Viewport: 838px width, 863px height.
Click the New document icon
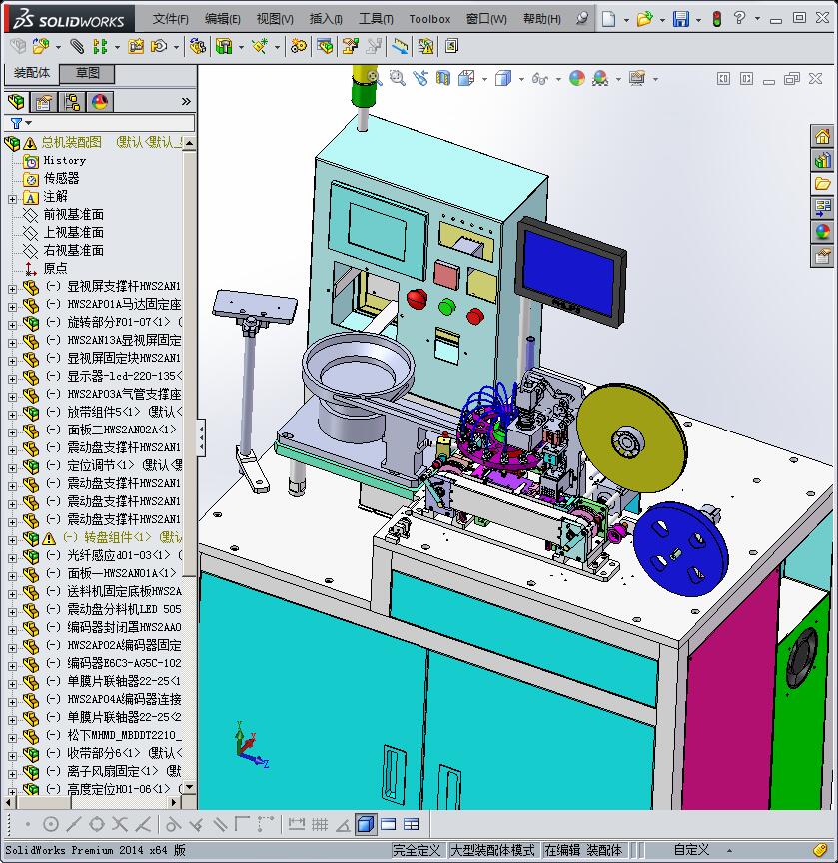(608, 19)
